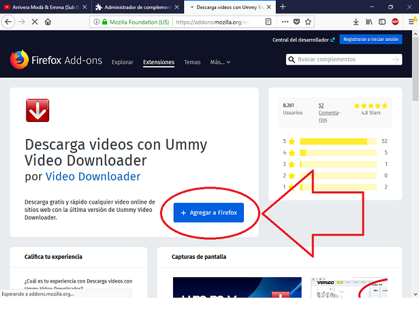Open Central del desarrollador link
Viewport: 419px width, 314px height.
coord(303,40)
